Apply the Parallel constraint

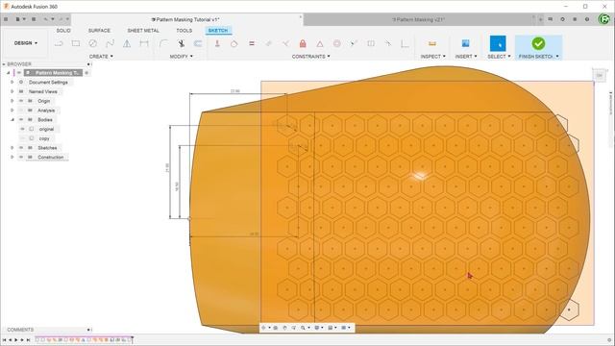pyautogui.click(x=269, y=43)
